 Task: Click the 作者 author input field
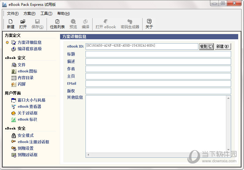158,69
